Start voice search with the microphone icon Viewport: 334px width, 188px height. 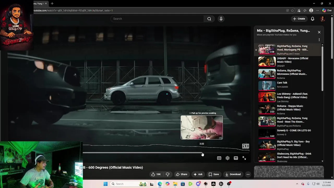pyautogui.click(x=221, y=19)
